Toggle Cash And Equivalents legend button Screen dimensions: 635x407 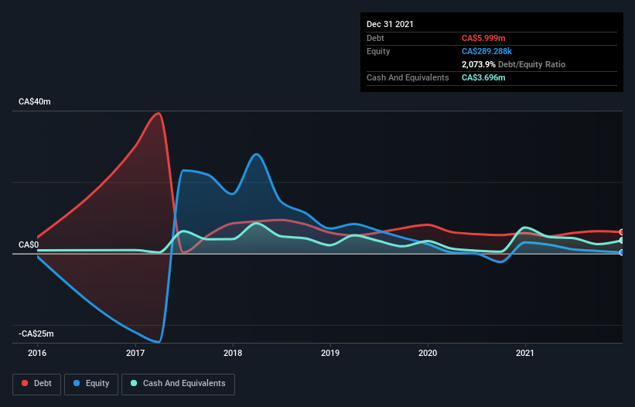[x=178, y=384]
